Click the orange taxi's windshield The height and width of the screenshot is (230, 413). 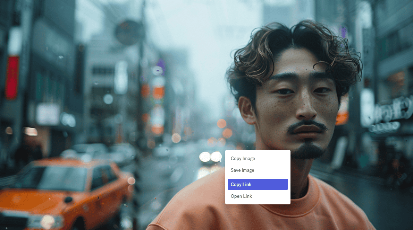(x=52, y=178)
